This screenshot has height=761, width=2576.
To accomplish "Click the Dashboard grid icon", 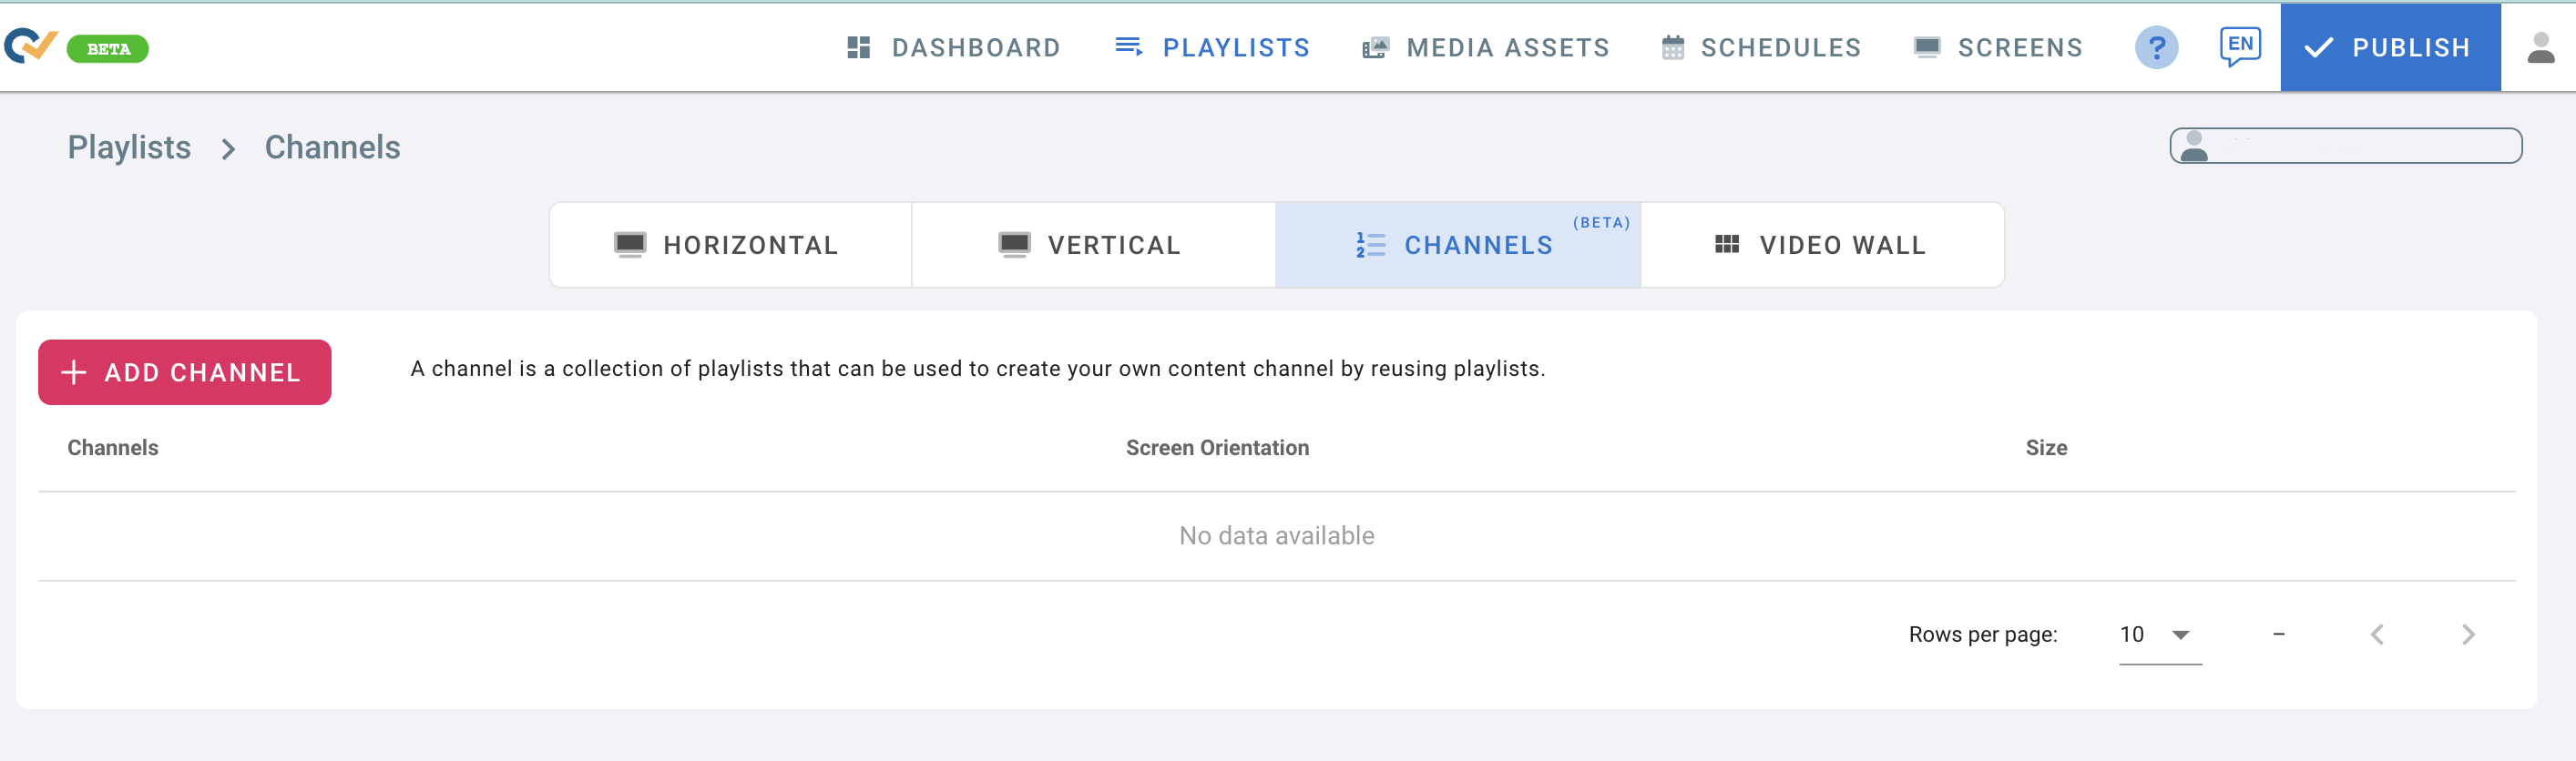I will pyautogui.click(x=858, y=47).
